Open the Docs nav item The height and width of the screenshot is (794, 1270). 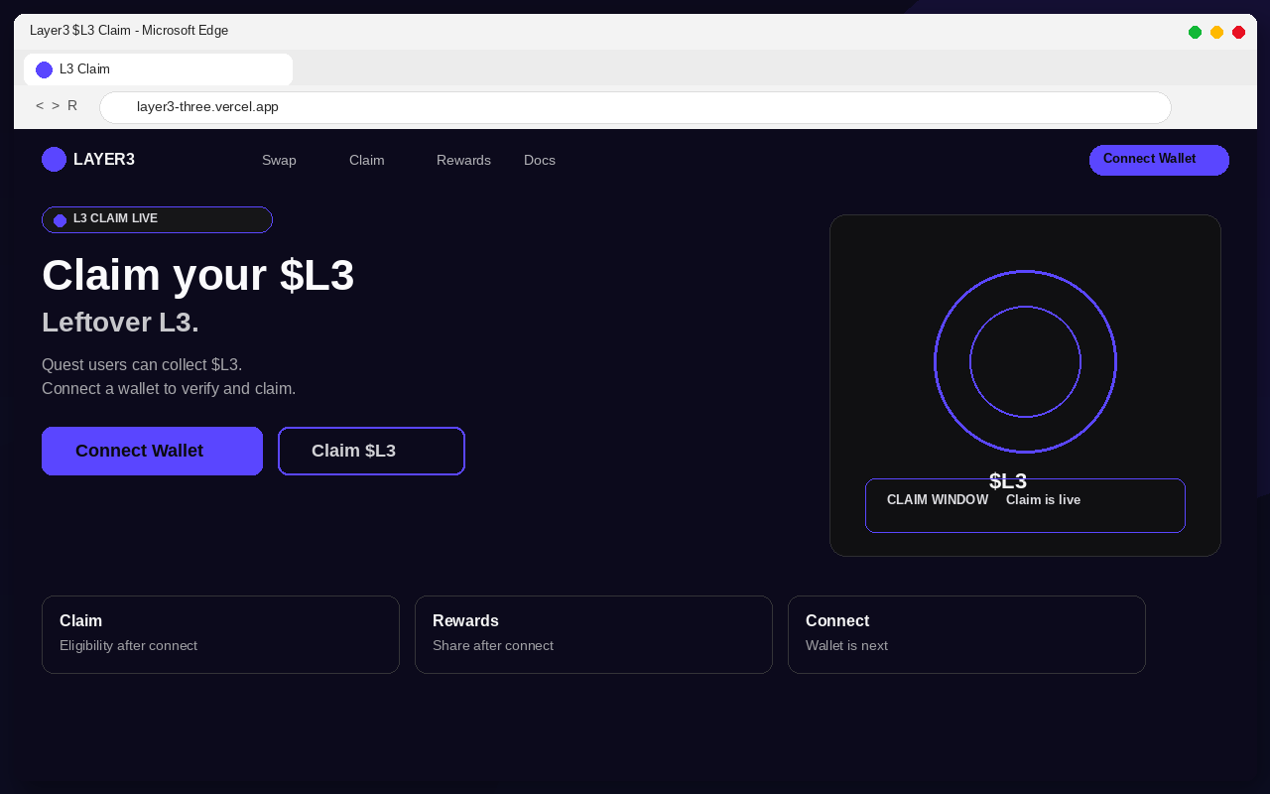click(x=540, y=160)
